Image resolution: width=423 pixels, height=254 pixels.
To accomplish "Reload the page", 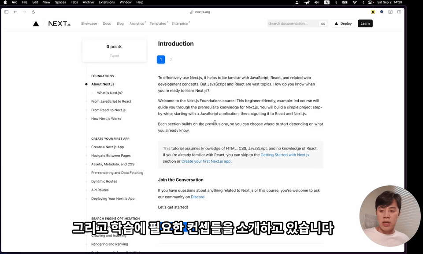I will (33, 12).
